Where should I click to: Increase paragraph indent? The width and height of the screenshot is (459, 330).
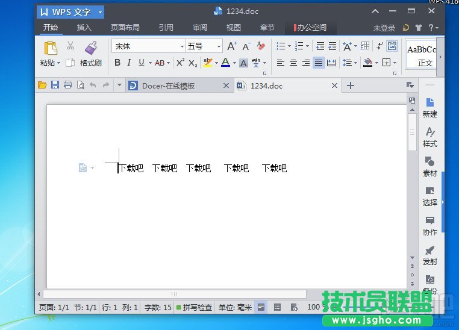(333, 46)
